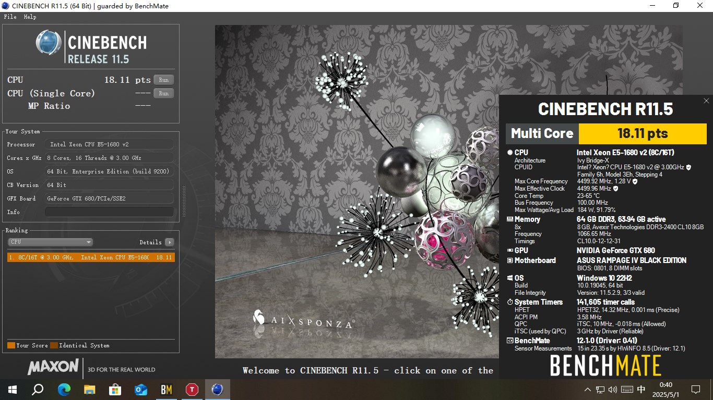The image size is (713, 400).
Task: Open File Explorer from taskbar
Action: (90, 389)
